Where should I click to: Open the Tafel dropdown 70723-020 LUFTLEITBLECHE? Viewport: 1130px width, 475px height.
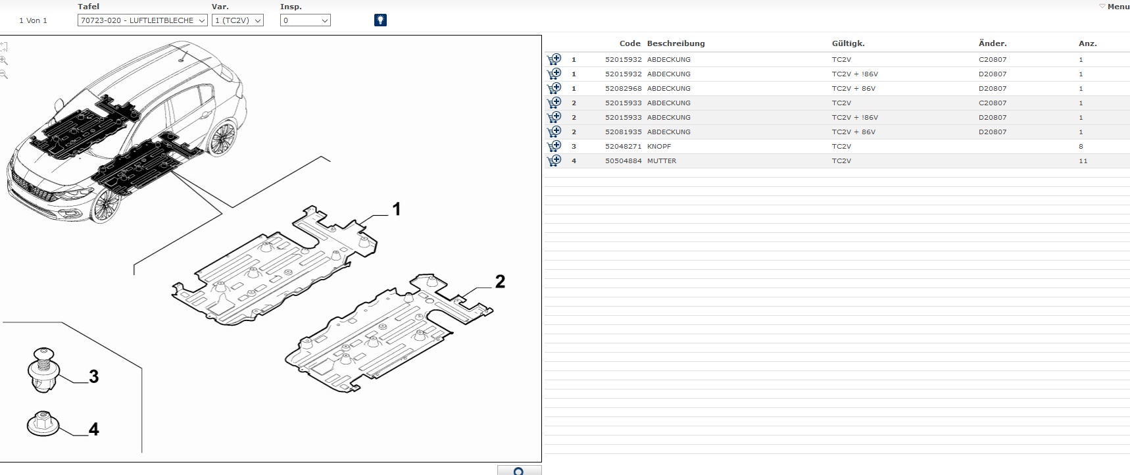(143, 20)
